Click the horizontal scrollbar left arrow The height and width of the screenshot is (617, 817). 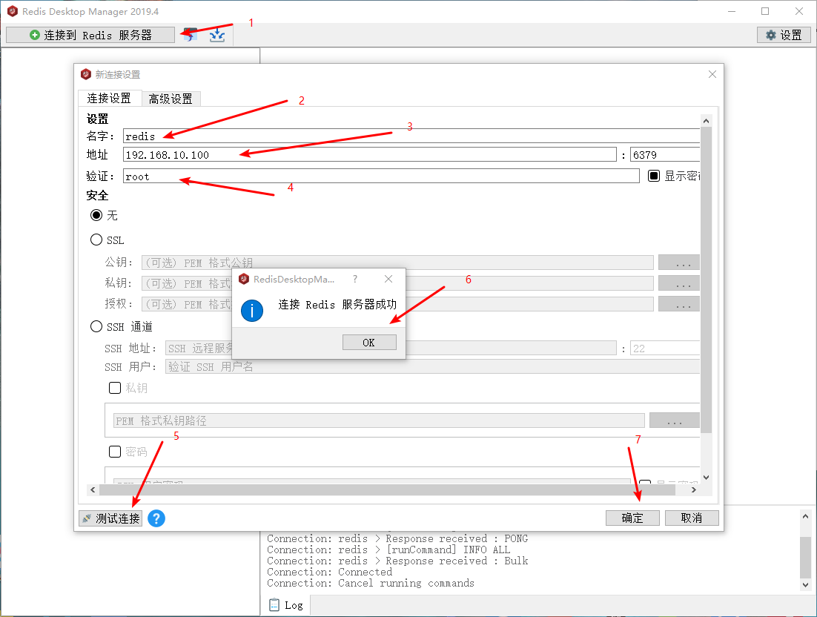point(93,490)
